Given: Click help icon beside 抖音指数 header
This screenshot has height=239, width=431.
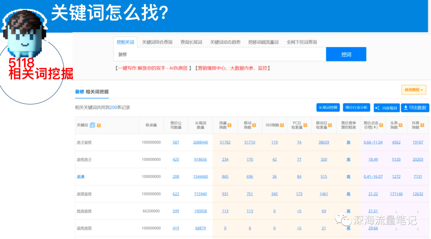Looking at the screenshot, I should coord(423,125).
